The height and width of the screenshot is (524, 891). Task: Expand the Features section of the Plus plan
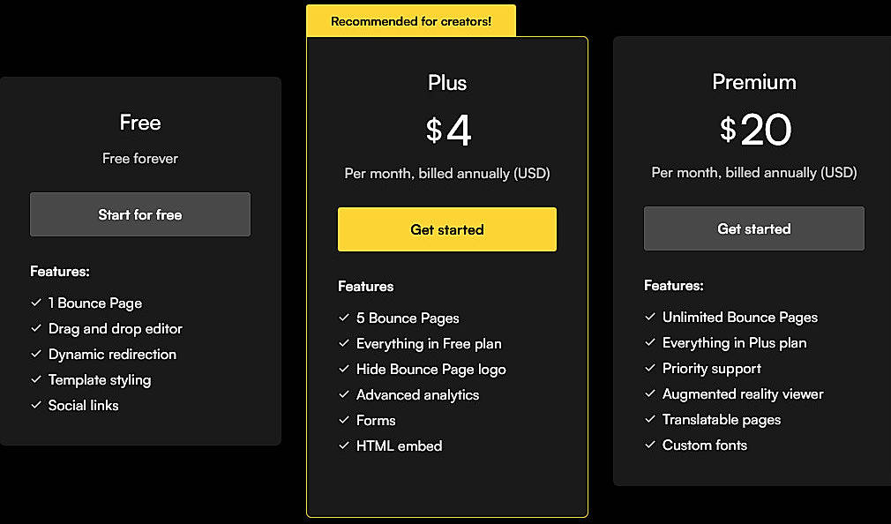365,286
